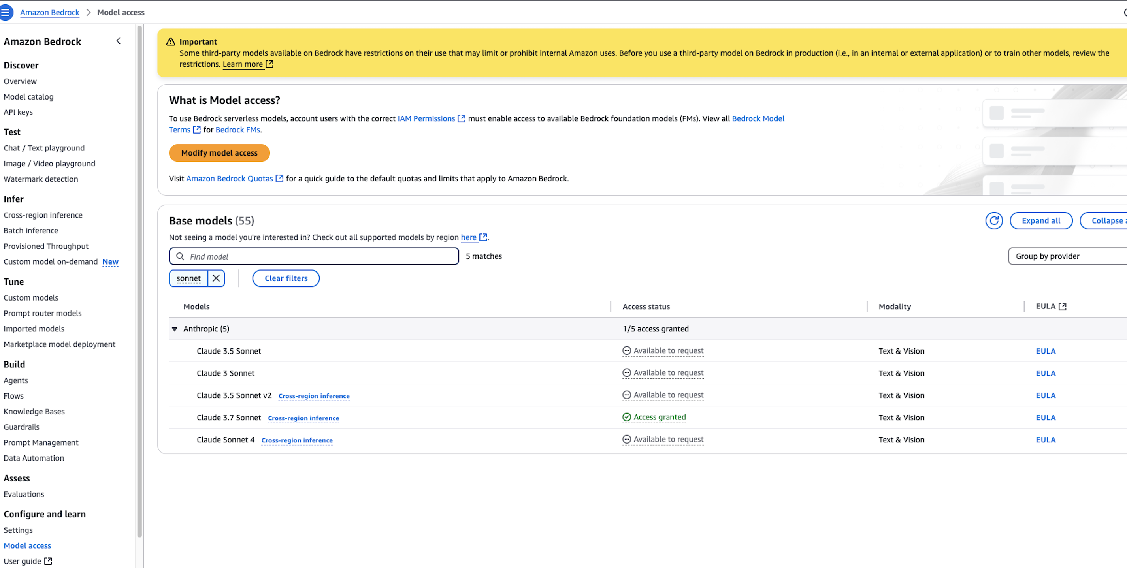1127x568 pixels.
Task: Remove the sonnet filter using its X icon
Action: tap(216, 278)
